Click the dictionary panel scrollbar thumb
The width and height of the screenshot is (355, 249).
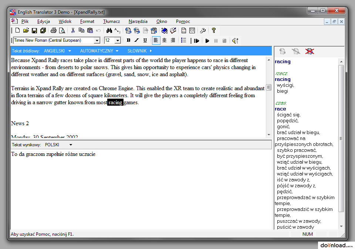341,139
